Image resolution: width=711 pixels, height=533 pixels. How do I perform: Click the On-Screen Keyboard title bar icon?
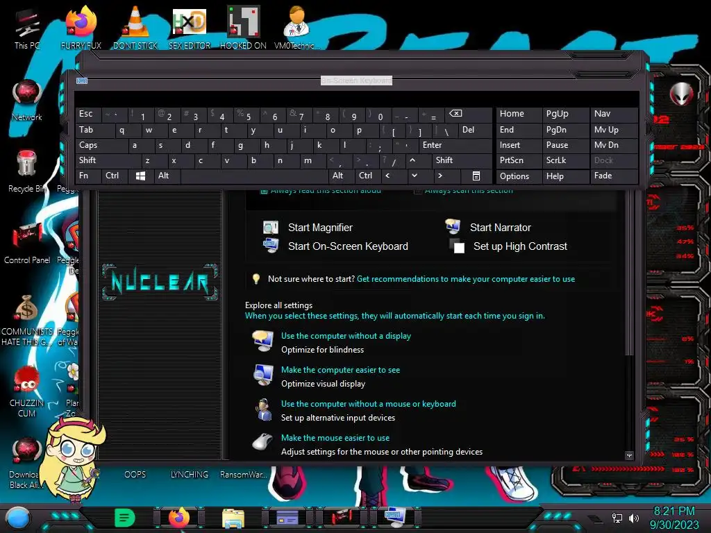(82, 81)
